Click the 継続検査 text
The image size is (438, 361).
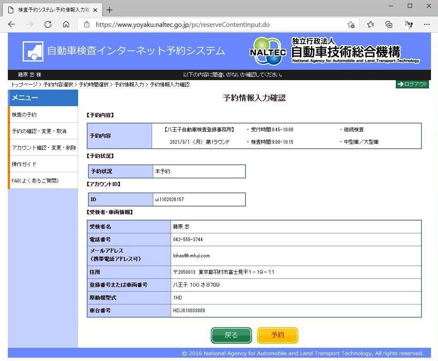354,130
